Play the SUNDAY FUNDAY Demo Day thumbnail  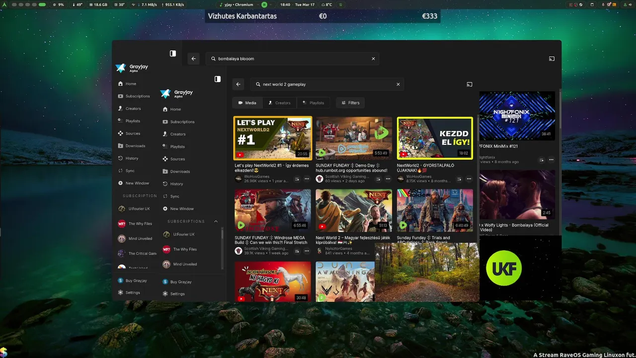point(354,138)
